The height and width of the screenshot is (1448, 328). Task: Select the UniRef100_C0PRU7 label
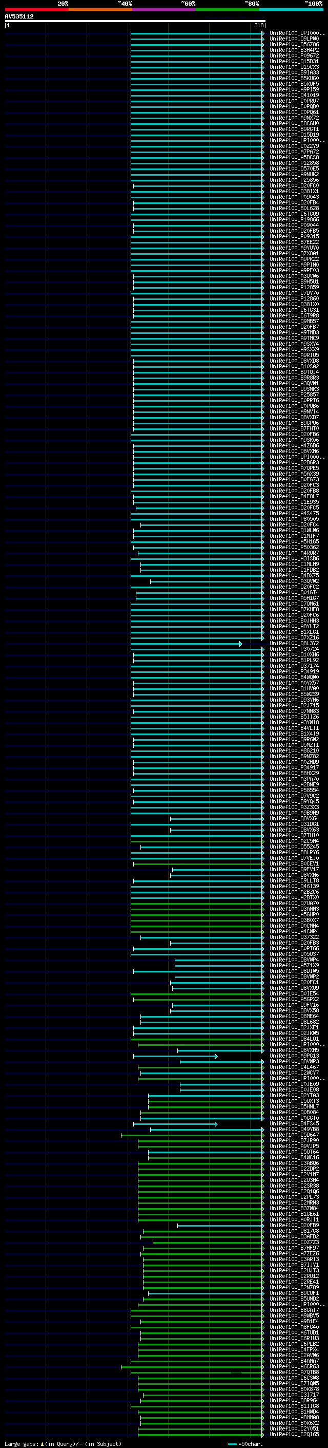[294, 101]
